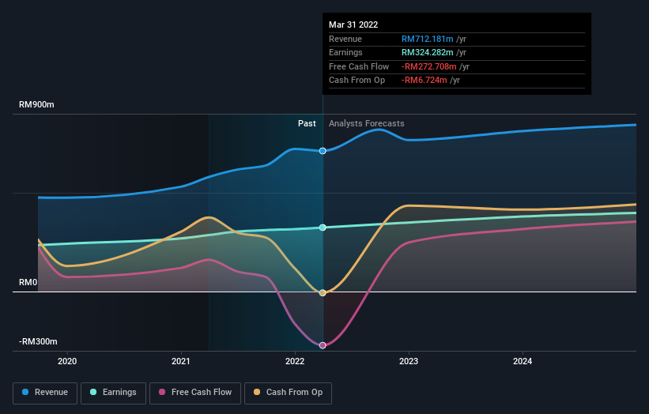Toggle the Revenue legend series

(x=45, y=393)
